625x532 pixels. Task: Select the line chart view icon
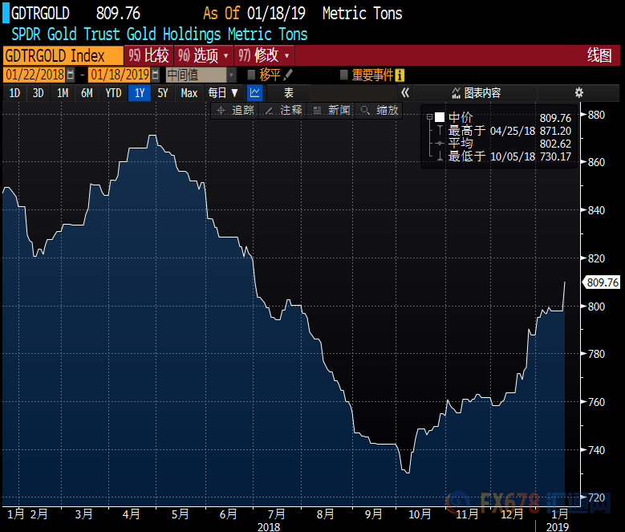coord(254,93)
